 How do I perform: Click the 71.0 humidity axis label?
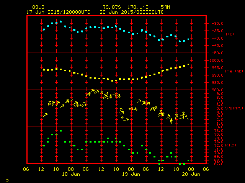click(x=219, y=149)
